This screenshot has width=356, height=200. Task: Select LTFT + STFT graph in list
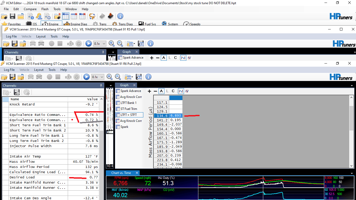[x=129, y=115]
